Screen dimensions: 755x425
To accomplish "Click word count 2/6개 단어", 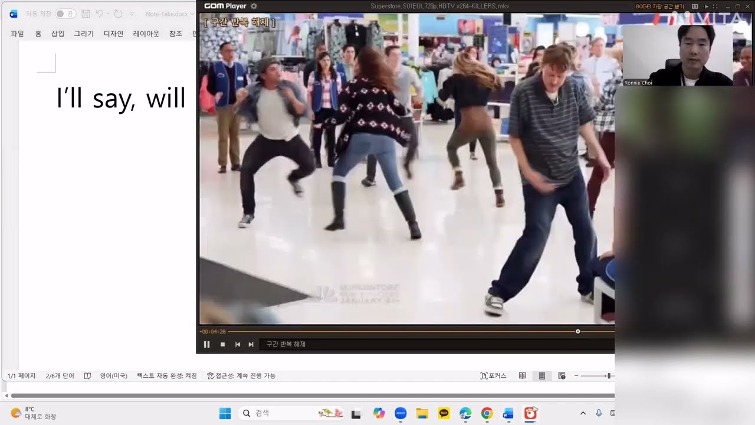I will point(60,375).
